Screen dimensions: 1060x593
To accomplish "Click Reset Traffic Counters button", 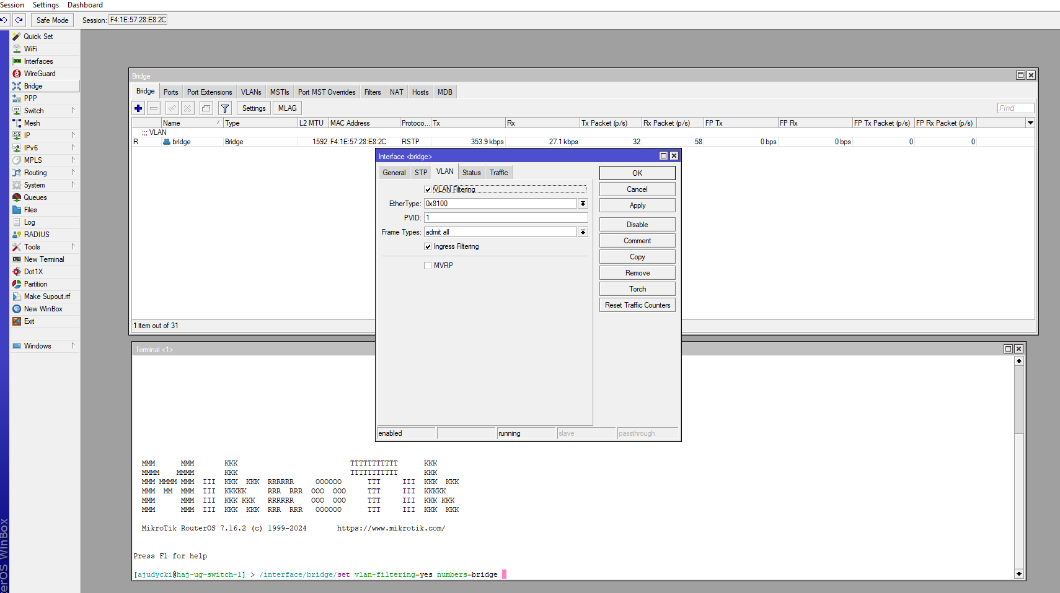I will click(x=637, y=305).
